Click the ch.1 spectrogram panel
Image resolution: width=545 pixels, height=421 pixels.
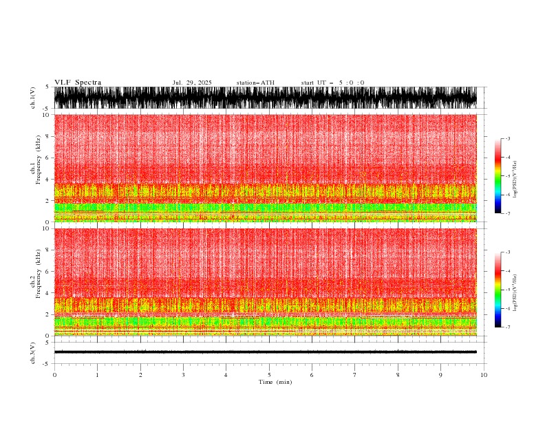coord(265,168)
